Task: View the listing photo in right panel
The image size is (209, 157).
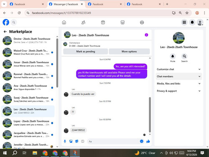Action: (x=179, y=38)
